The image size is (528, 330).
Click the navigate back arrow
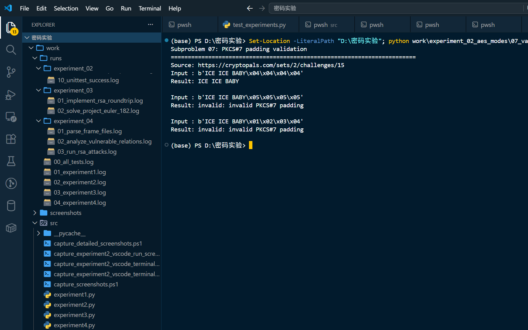[250, 8]
